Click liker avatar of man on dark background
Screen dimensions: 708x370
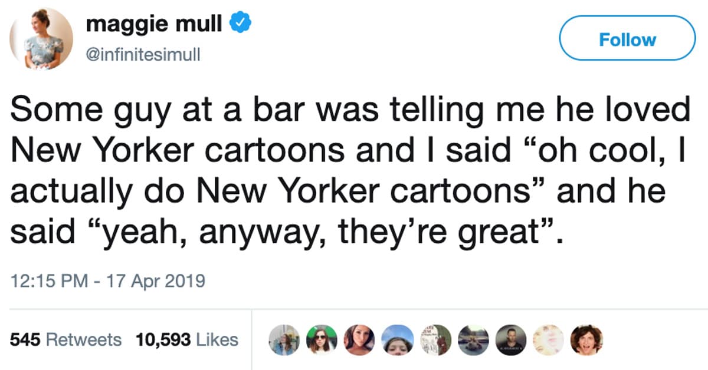tap(511, 340)
